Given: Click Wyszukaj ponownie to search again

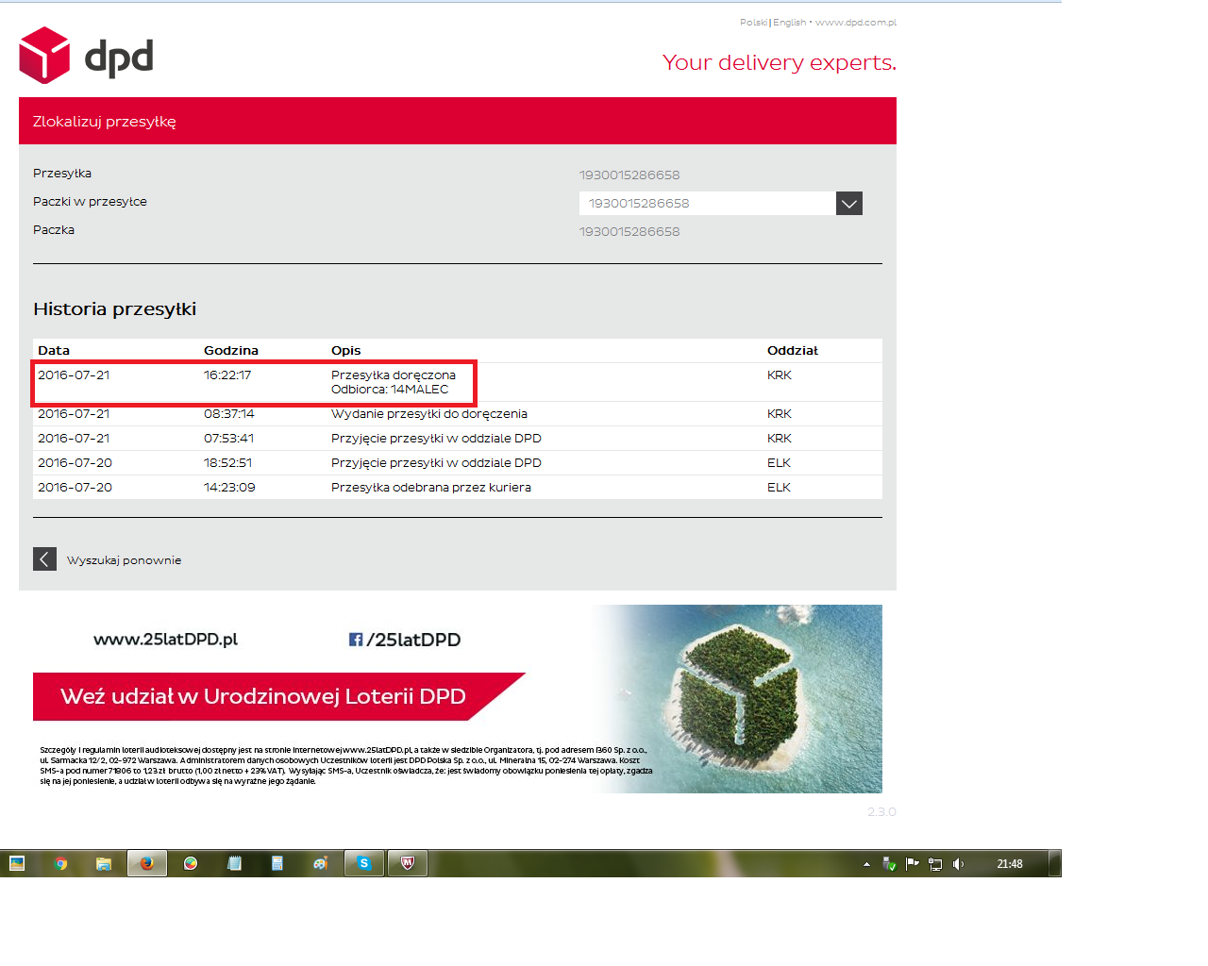Looking at the screenshot, I should pos(124,560).
